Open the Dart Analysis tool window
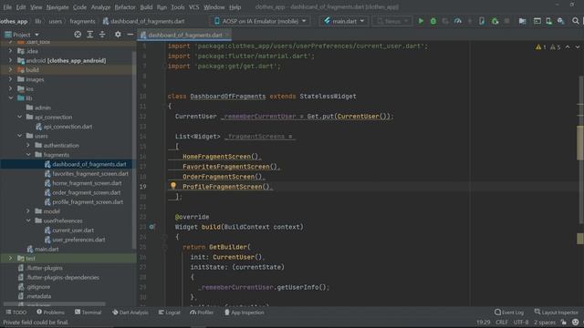The width and height of the screenshot is (584, 328). click(x=130, y=313)
